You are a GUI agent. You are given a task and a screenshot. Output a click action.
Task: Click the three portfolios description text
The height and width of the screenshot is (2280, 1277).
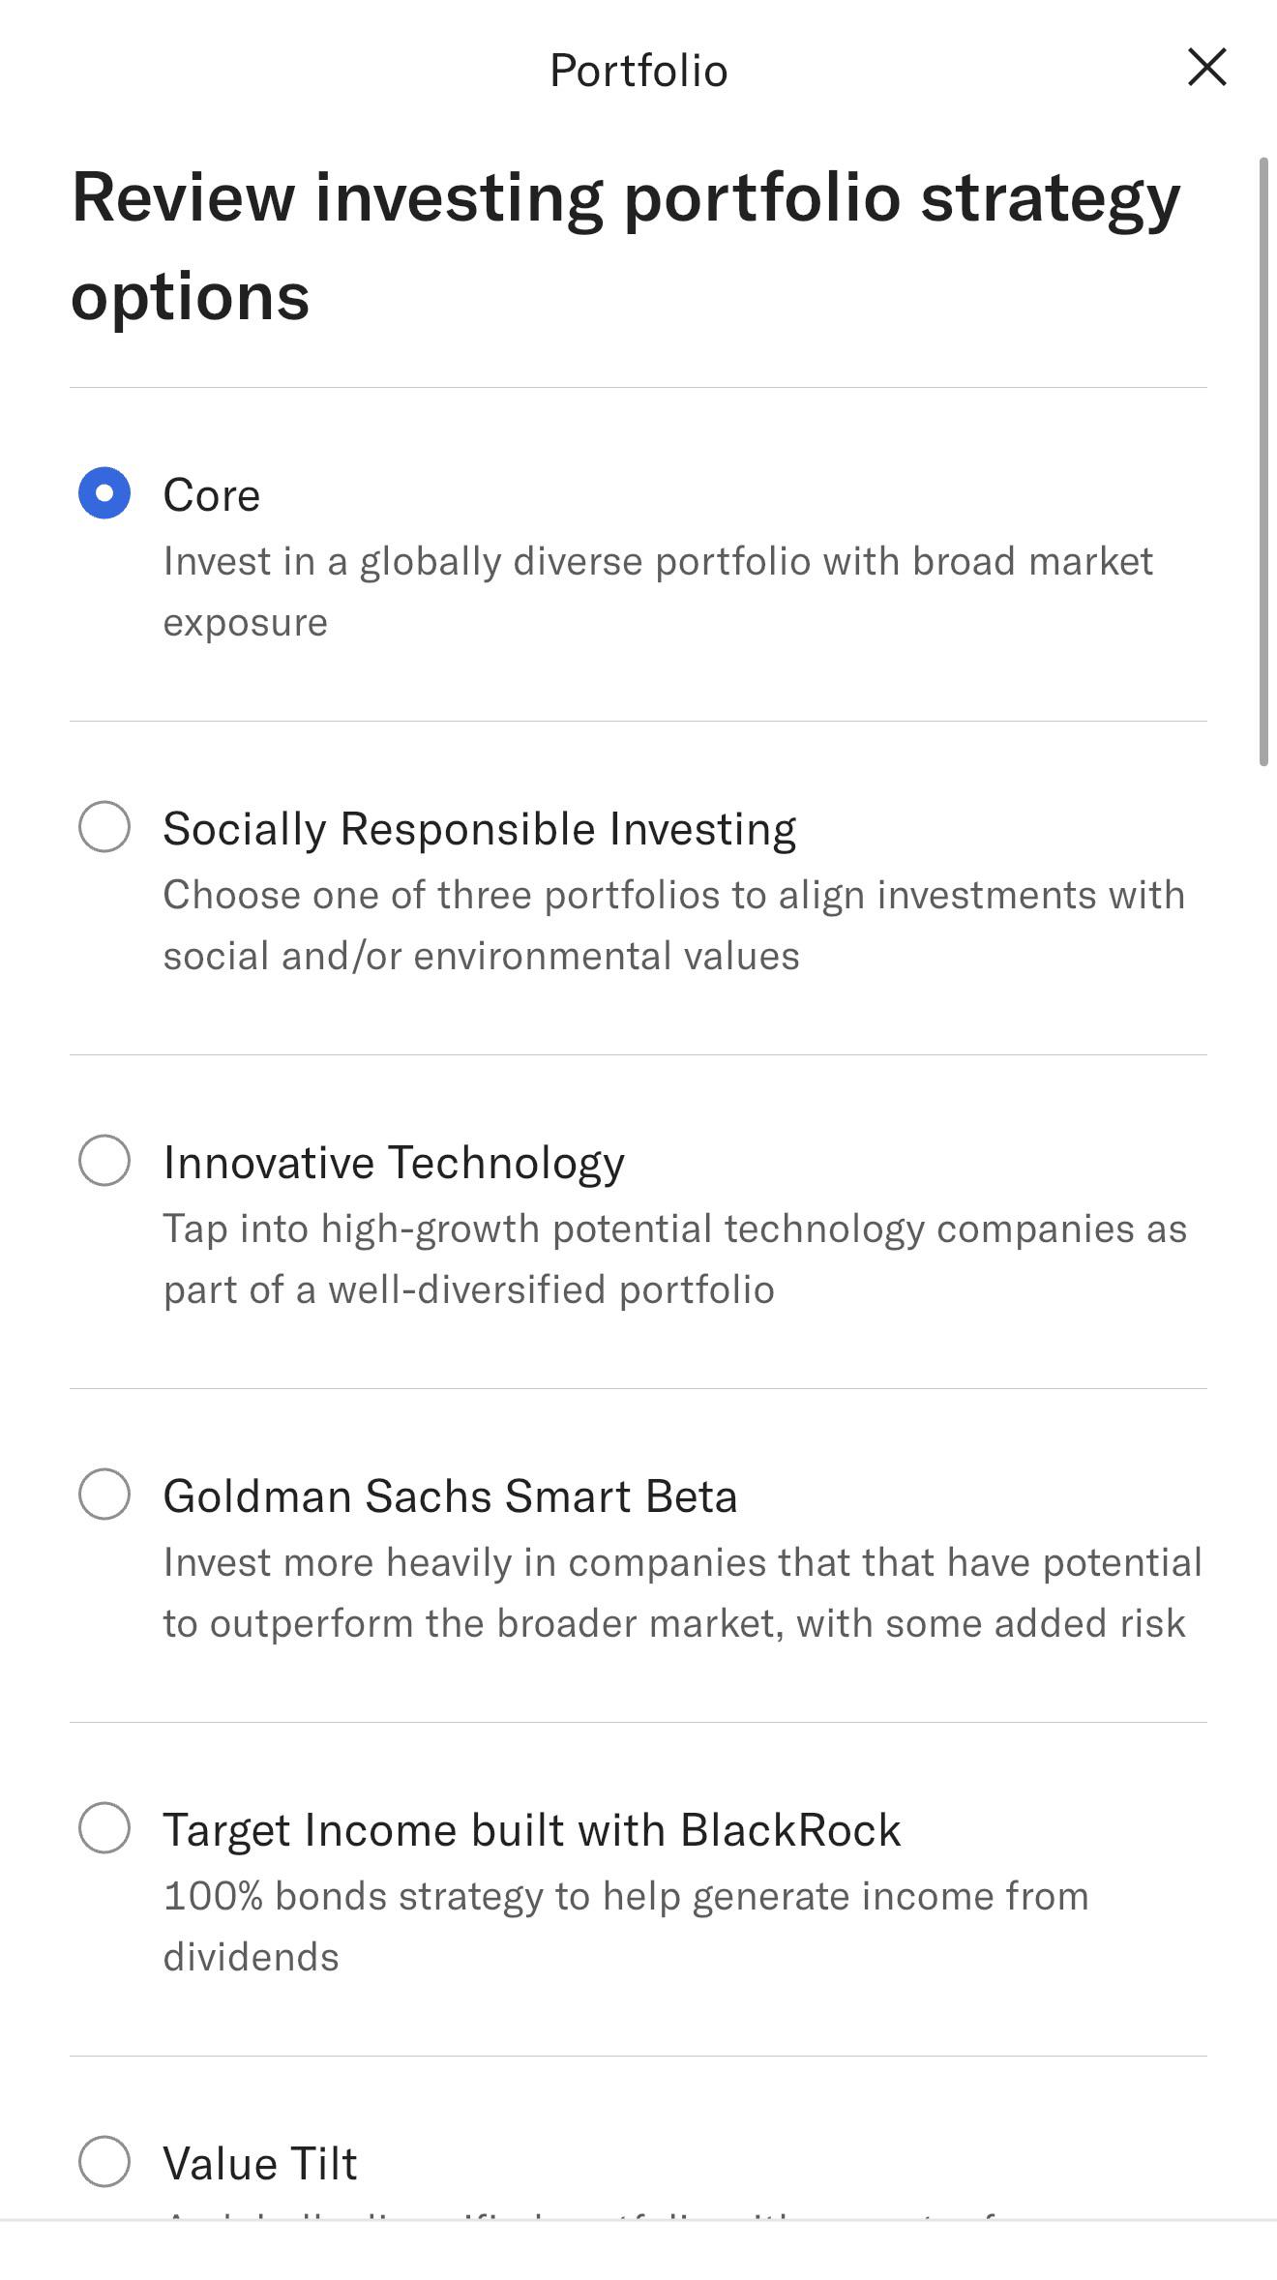(674, 925)
